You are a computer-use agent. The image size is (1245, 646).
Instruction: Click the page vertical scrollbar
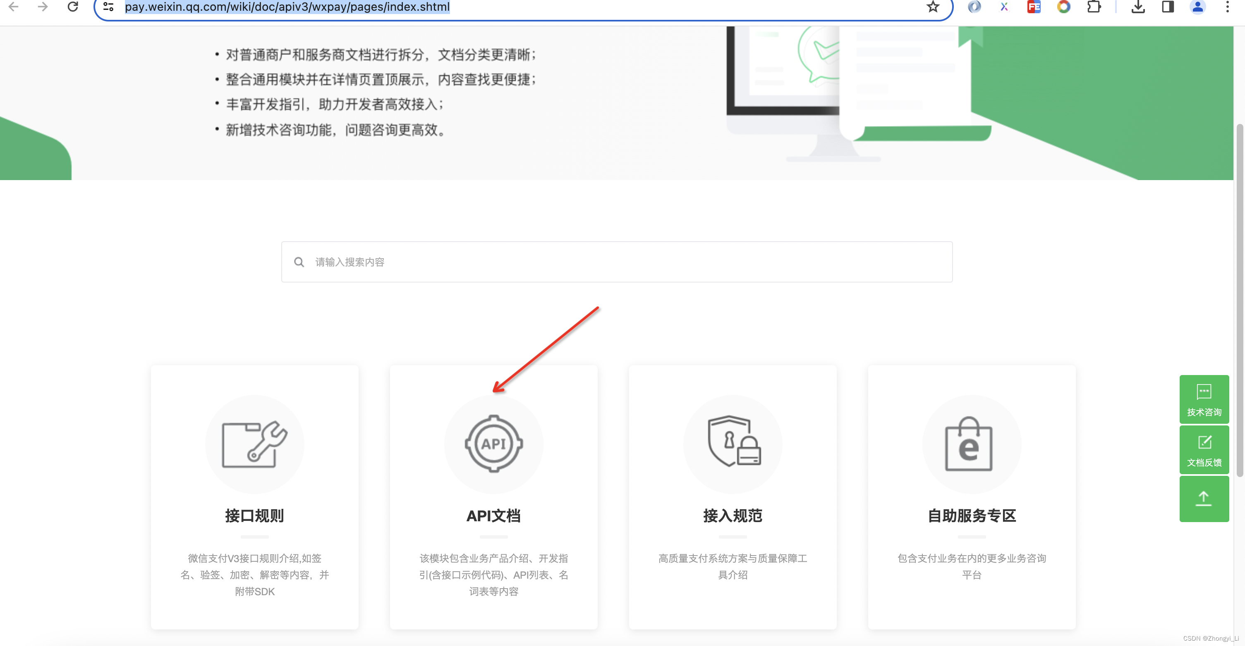pos(1239,299)
